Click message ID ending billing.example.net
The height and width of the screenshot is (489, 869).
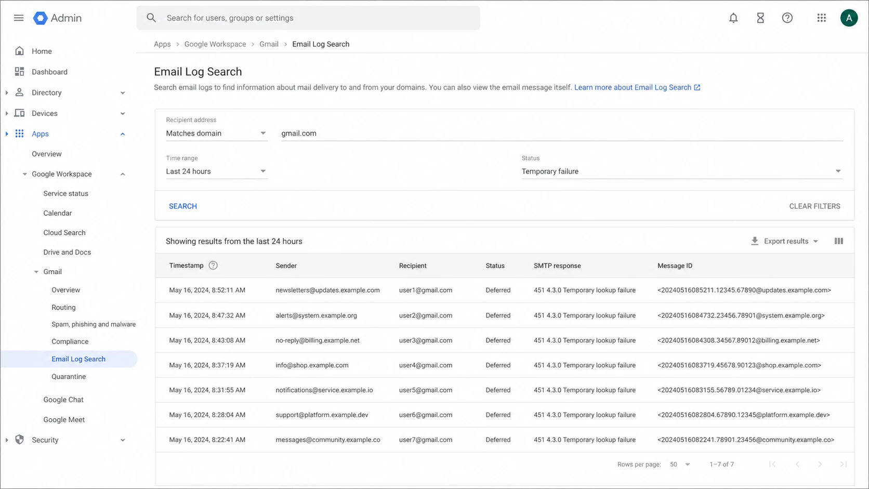(x=739, y=340)
